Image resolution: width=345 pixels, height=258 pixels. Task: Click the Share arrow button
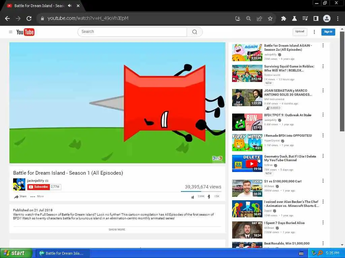click(x=20, y=196)
